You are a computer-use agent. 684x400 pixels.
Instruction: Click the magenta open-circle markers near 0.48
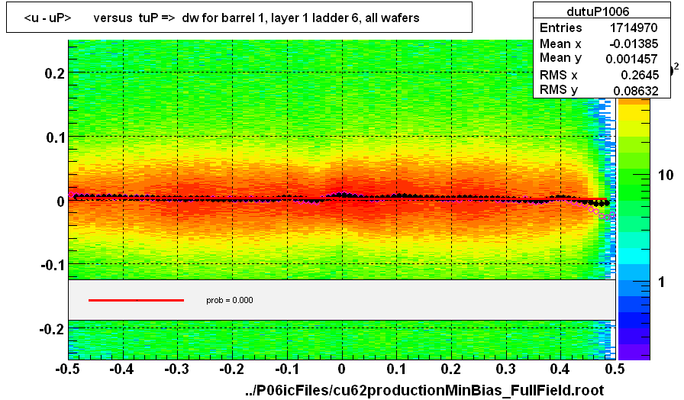tap(606, 216)
